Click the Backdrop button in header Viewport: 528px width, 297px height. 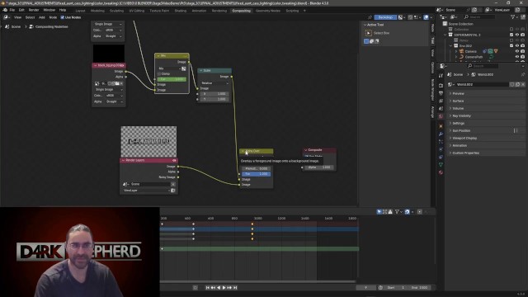[x=385, y=17]
